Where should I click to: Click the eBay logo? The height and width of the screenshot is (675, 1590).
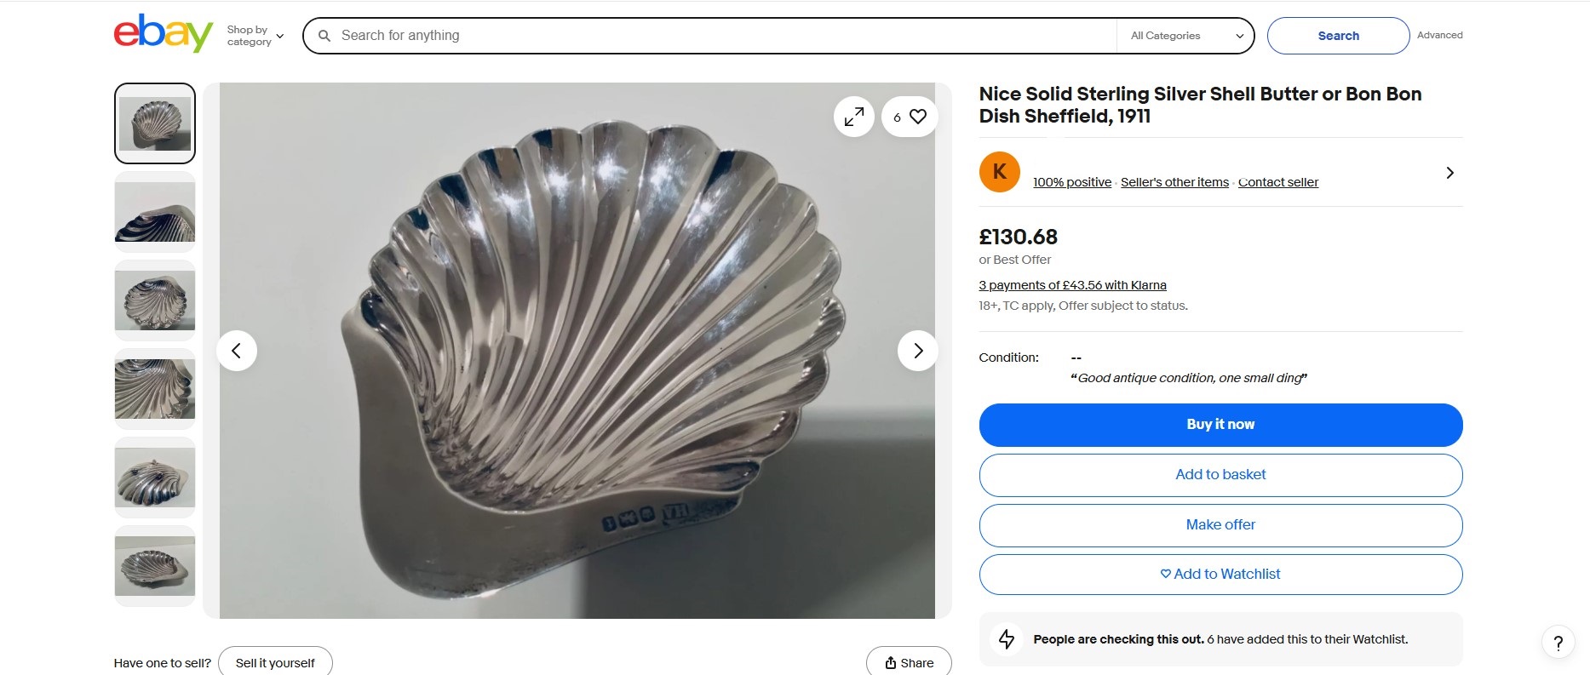163,34
